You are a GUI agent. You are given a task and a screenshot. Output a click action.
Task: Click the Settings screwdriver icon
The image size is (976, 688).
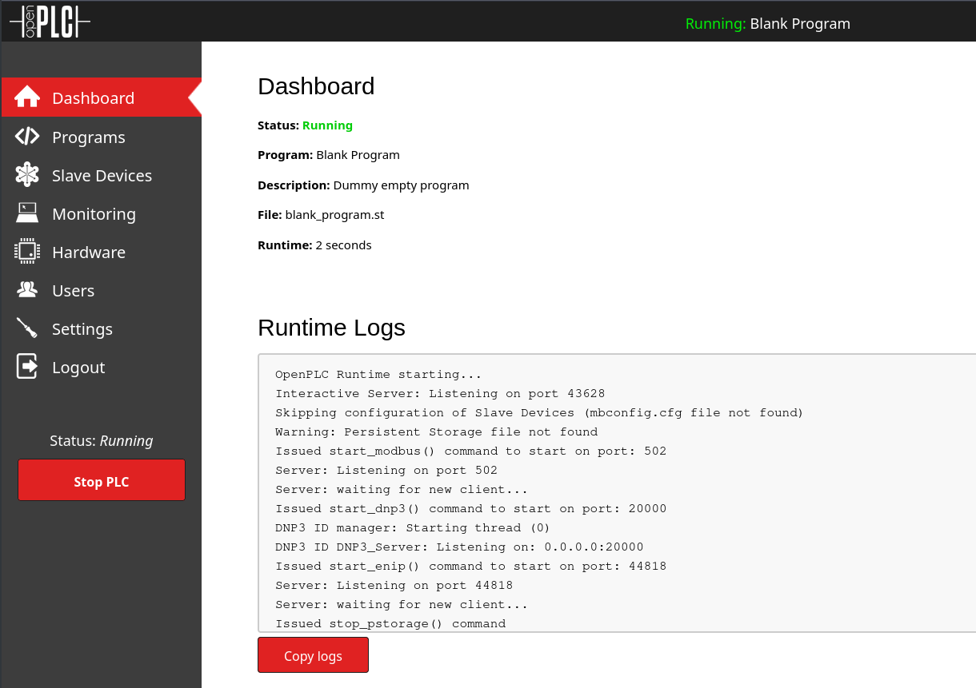[x=27, y=328]
